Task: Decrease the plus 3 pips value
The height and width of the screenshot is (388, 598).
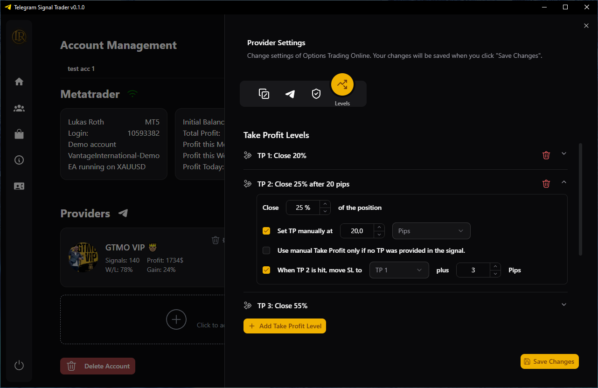Action: coord(495,274)
